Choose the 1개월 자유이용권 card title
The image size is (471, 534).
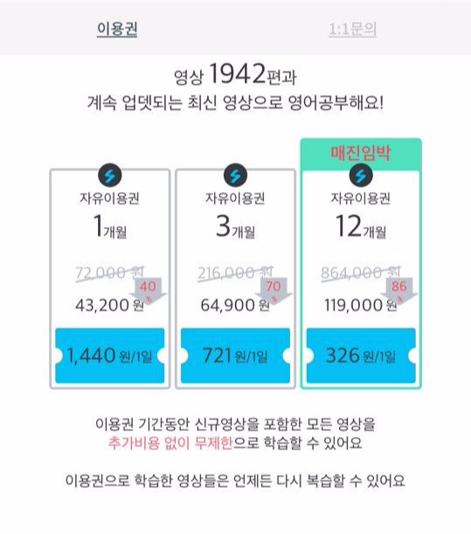109,198
